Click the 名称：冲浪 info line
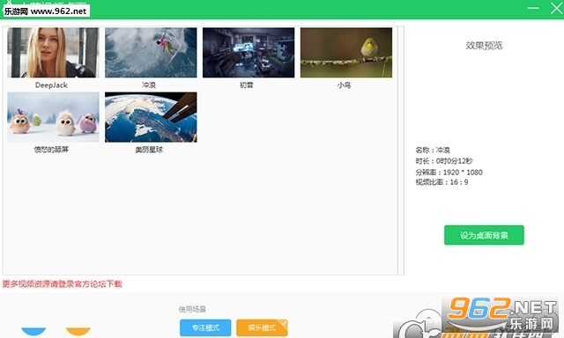The image size is (564, 338). [433, 151]
